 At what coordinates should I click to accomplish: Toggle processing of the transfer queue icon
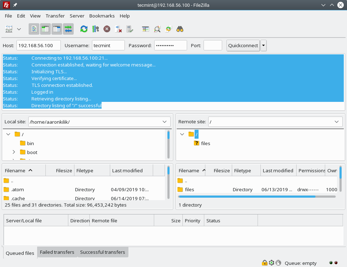pos(95,29)
